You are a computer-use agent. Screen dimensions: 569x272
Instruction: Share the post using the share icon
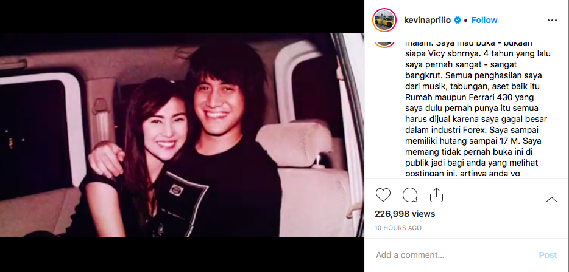(437, 195)
